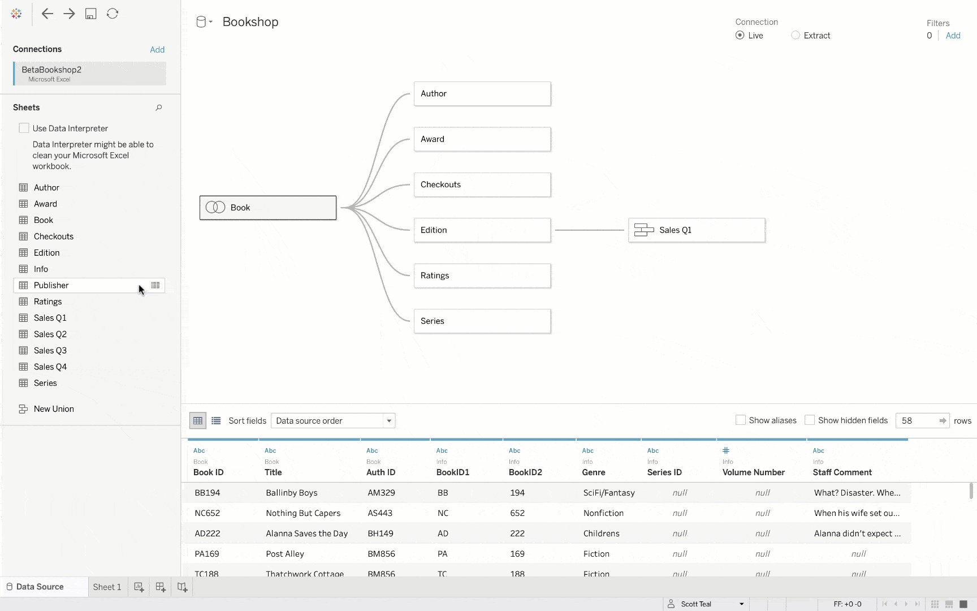Click the Tableau logo icon
Image resolution: width=977 pixels, height=611 pixels.
pyautogui.click(x=16, y=14)
